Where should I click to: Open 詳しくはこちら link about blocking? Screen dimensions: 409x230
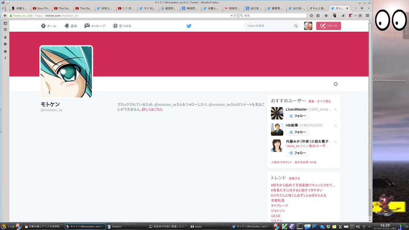[x=152, y=109]
